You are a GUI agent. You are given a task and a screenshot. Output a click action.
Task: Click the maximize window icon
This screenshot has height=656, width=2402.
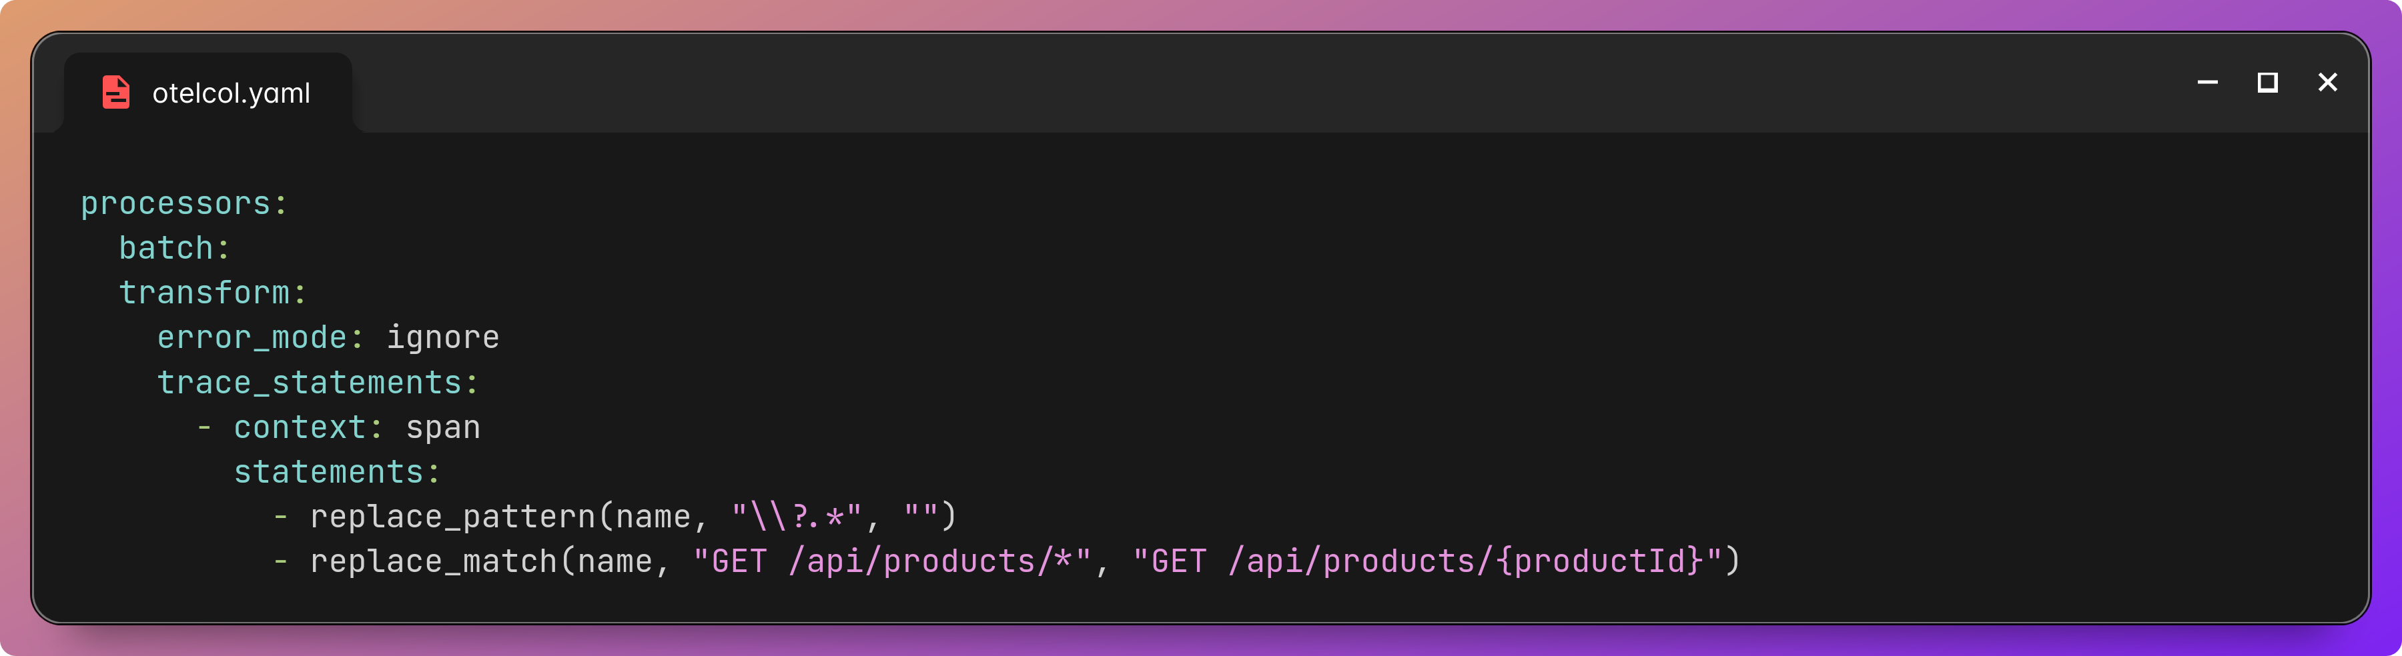click(2268, 82)
